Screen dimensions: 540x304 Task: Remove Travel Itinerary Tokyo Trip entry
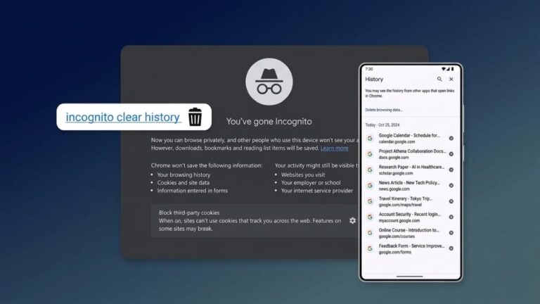[x=451, y=201]
